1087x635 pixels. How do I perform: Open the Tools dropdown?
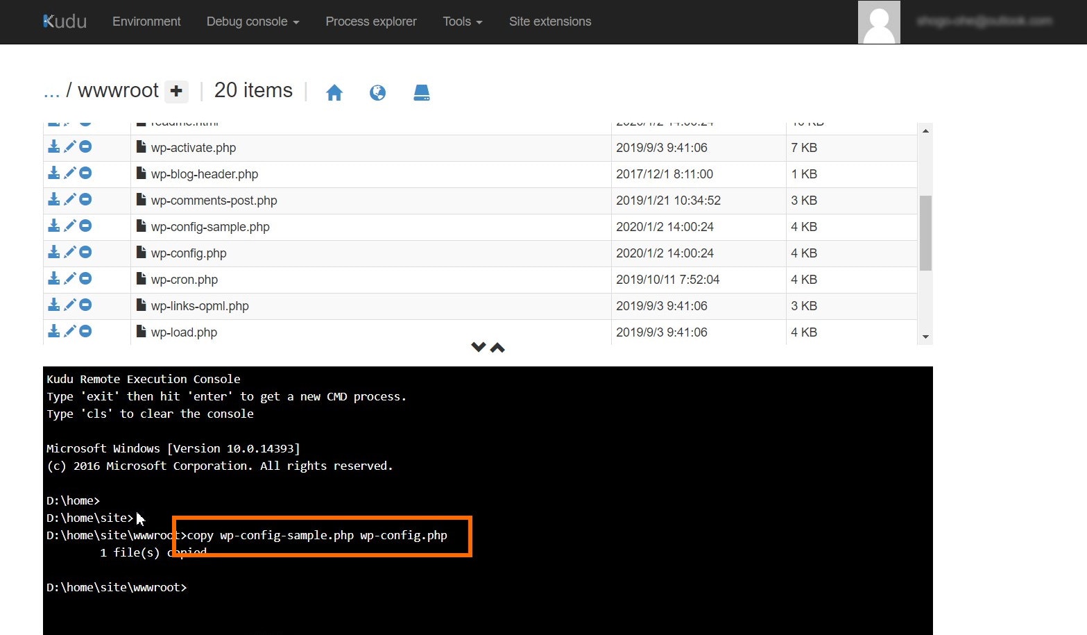(461, 22)
